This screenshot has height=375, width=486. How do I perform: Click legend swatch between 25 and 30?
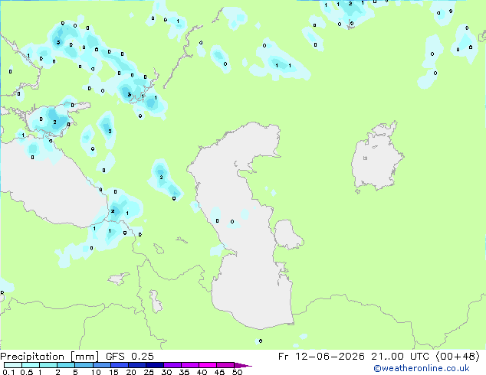[x=155, y=365]
